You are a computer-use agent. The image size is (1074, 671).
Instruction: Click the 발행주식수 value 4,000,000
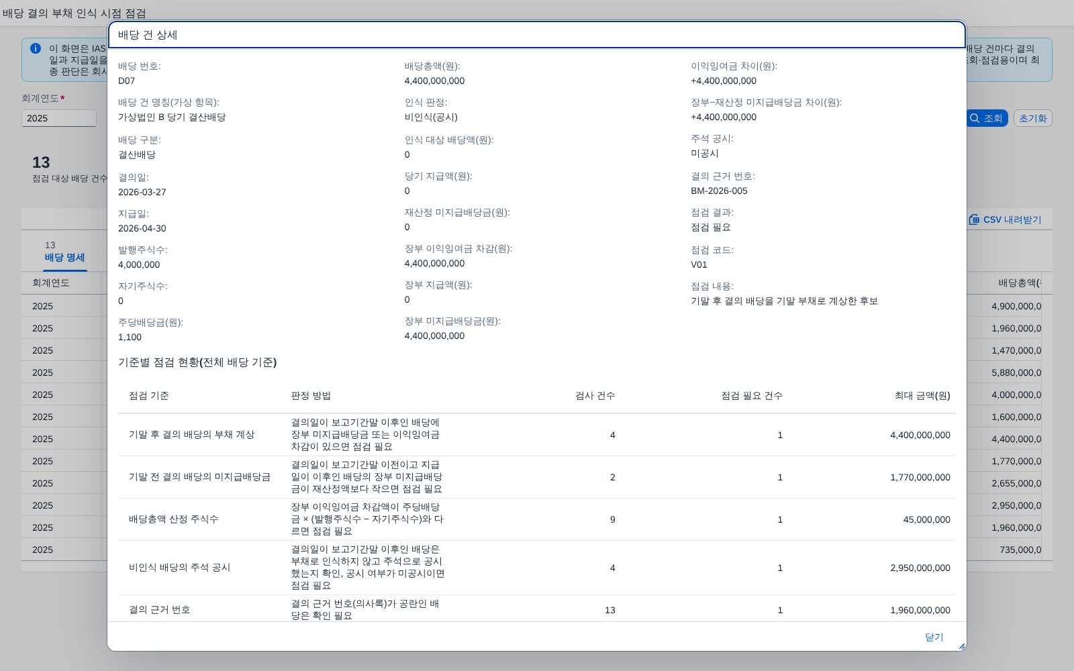tap(139, 264)
